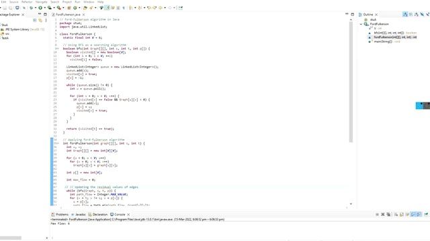Switch to the Javadoc tab

79,214
